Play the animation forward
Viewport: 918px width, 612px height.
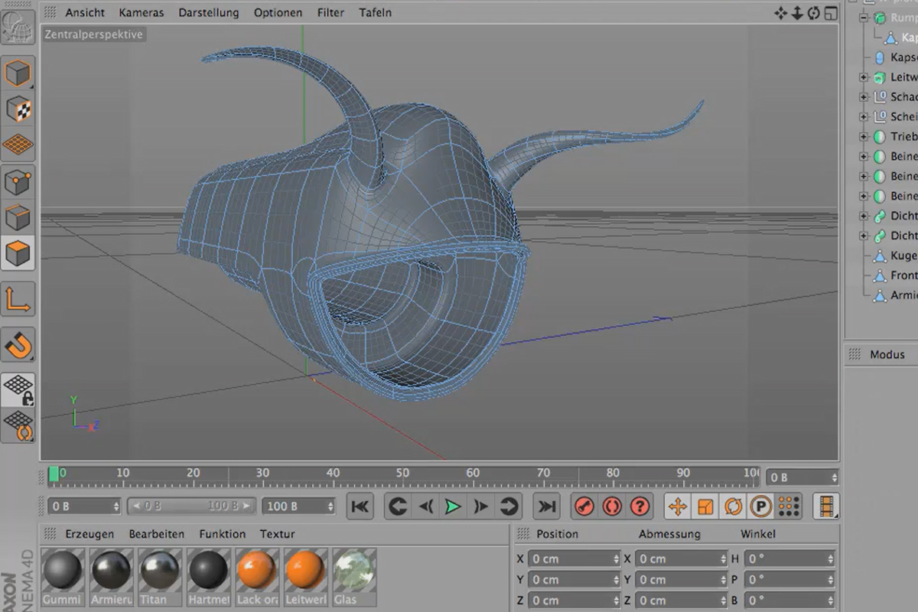click(x=453, y=506)
